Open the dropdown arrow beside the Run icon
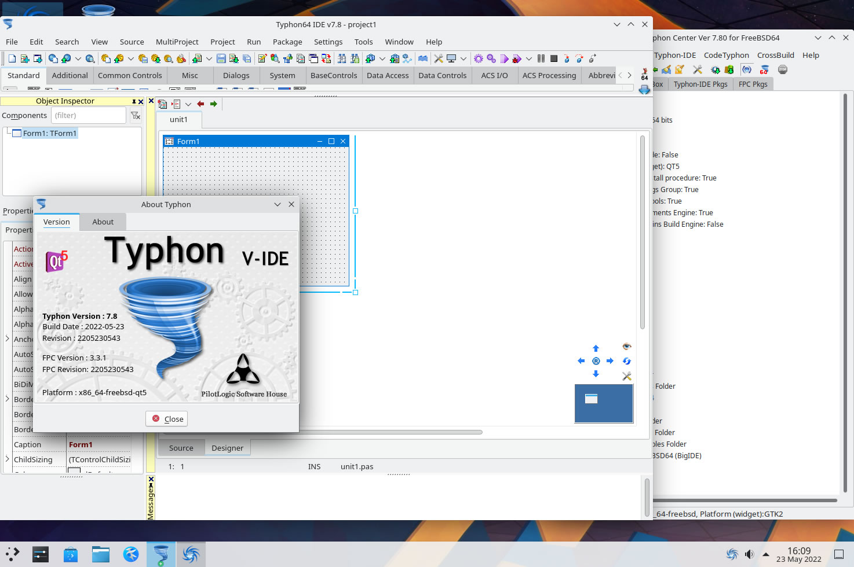 (529, 58)
